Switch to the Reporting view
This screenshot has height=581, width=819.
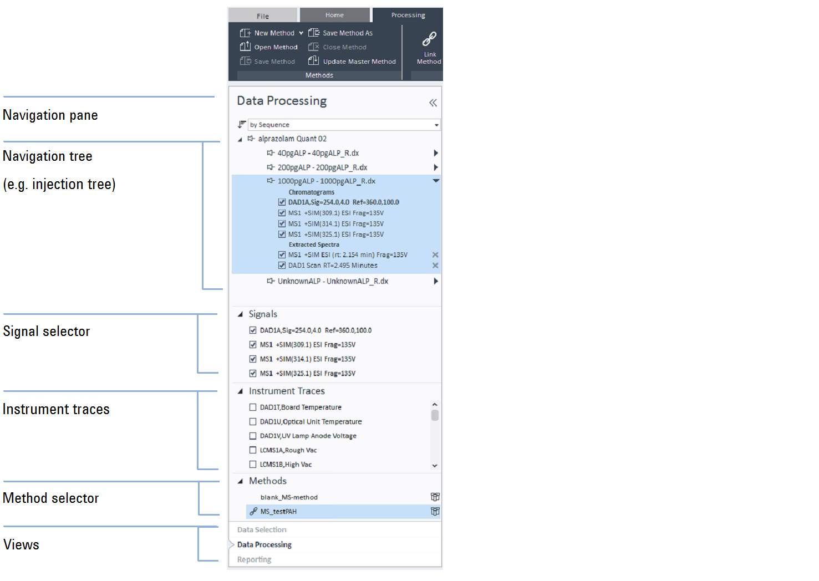255,560
